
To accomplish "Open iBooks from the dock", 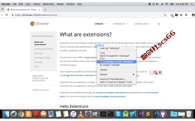I will click(x=43, y=114).
